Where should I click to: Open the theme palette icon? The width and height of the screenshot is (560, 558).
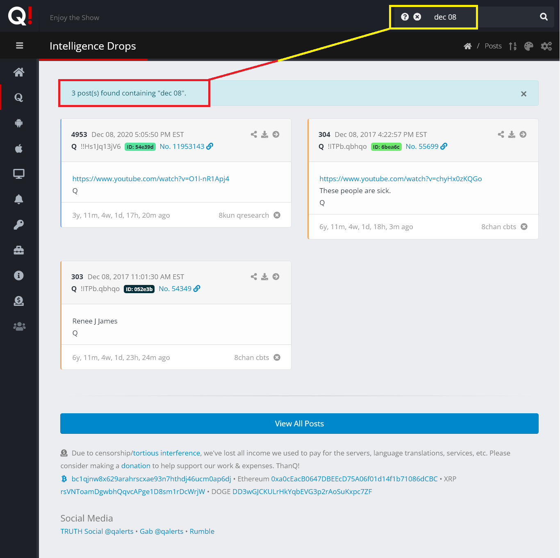pos(529,46)
